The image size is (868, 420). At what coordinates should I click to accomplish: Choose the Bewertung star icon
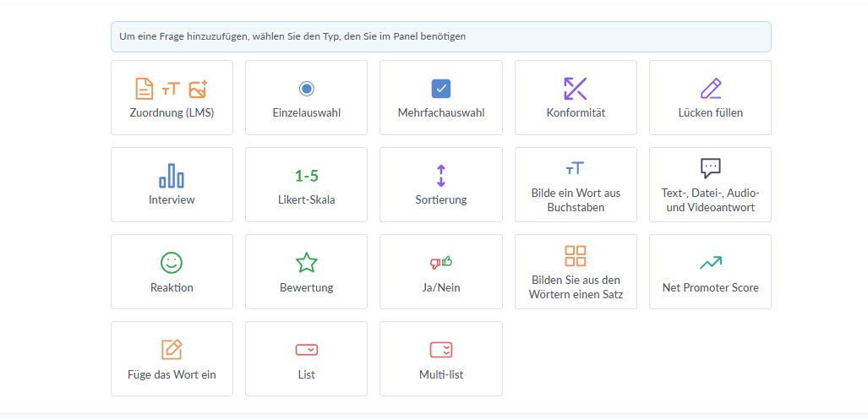coord(306,262)
